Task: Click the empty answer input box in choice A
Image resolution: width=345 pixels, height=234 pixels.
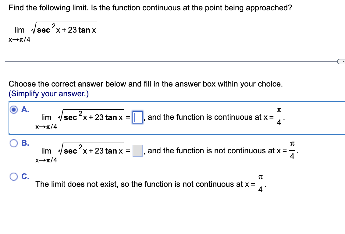Action: 137,117
